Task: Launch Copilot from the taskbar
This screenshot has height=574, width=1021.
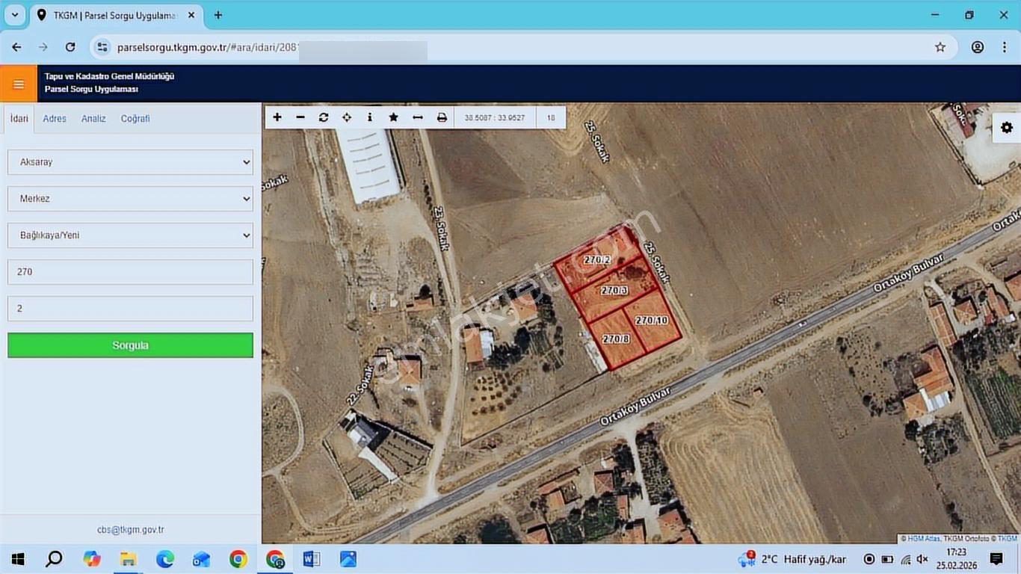Action: [x=91, y=559]
